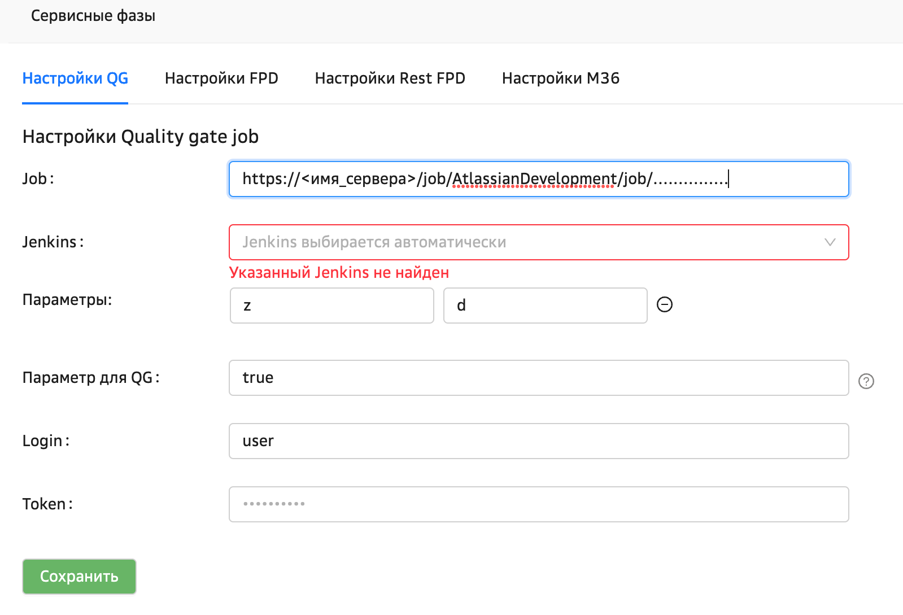Click the Jenkins dropdown chevron arrow

click(830, 242)
